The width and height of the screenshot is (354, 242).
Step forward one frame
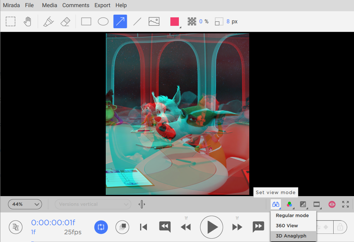[x=237, y=227]
